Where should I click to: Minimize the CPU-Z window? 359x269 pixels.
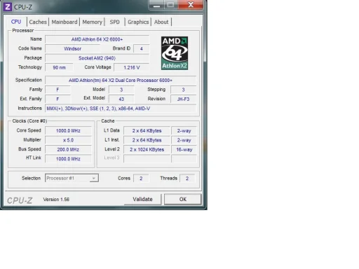156,5
